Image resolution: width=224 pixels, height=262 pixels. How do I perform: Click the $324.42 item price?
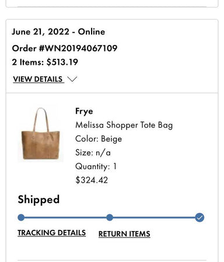coord(92,180)
